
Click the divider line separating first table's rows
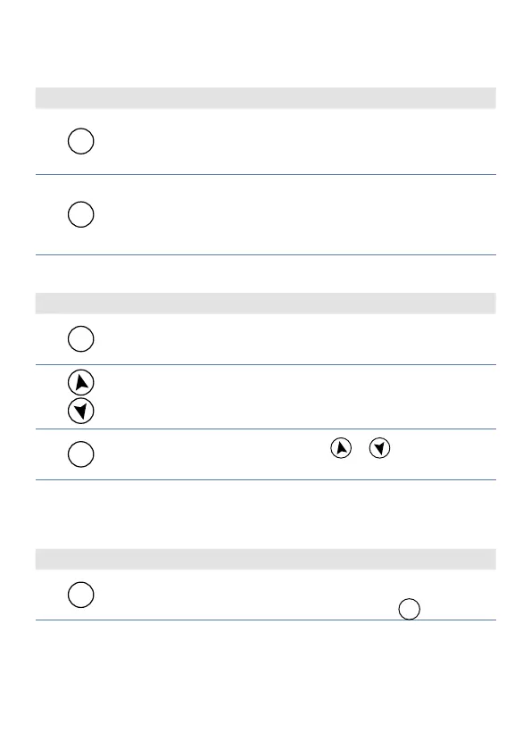pyautogui.click(x=266, y=174)
